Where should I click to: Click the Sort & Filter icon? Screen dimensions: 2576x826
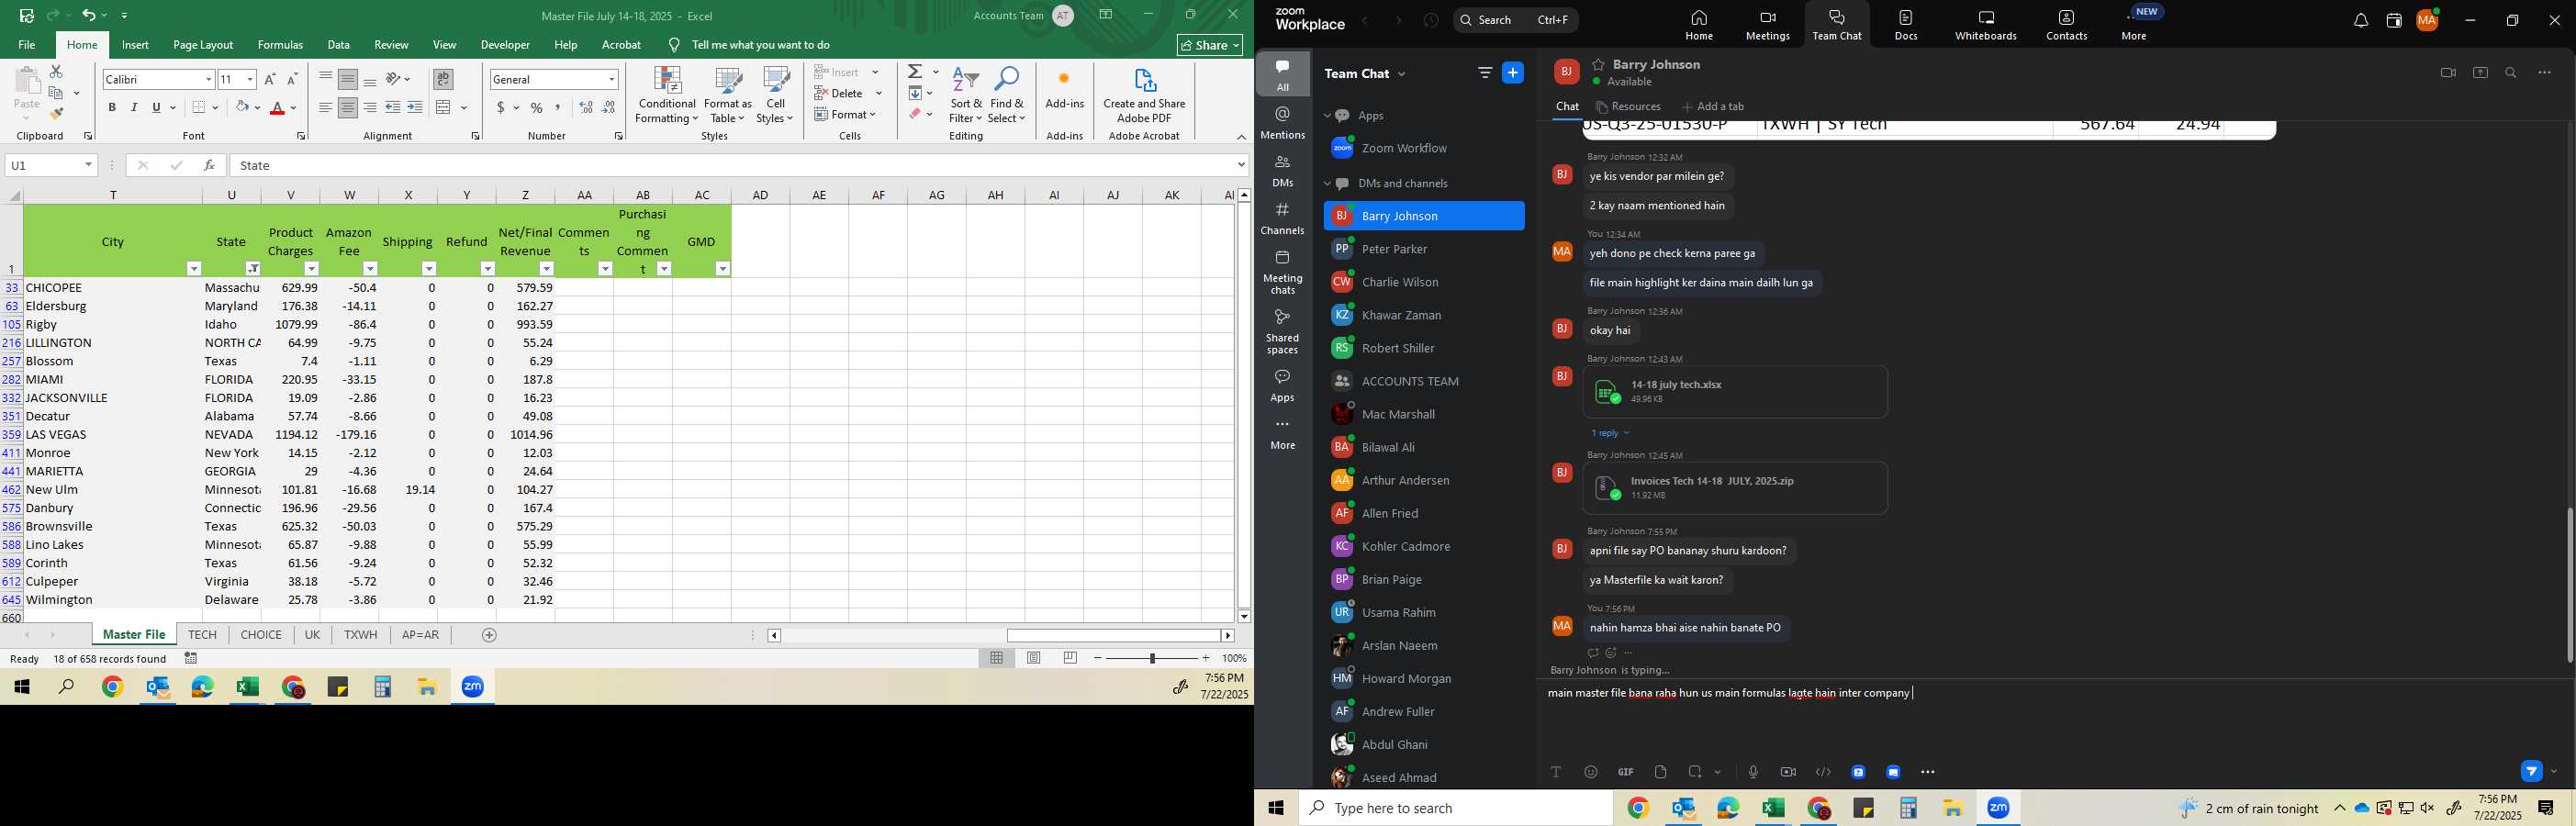(x=966, y=81)
